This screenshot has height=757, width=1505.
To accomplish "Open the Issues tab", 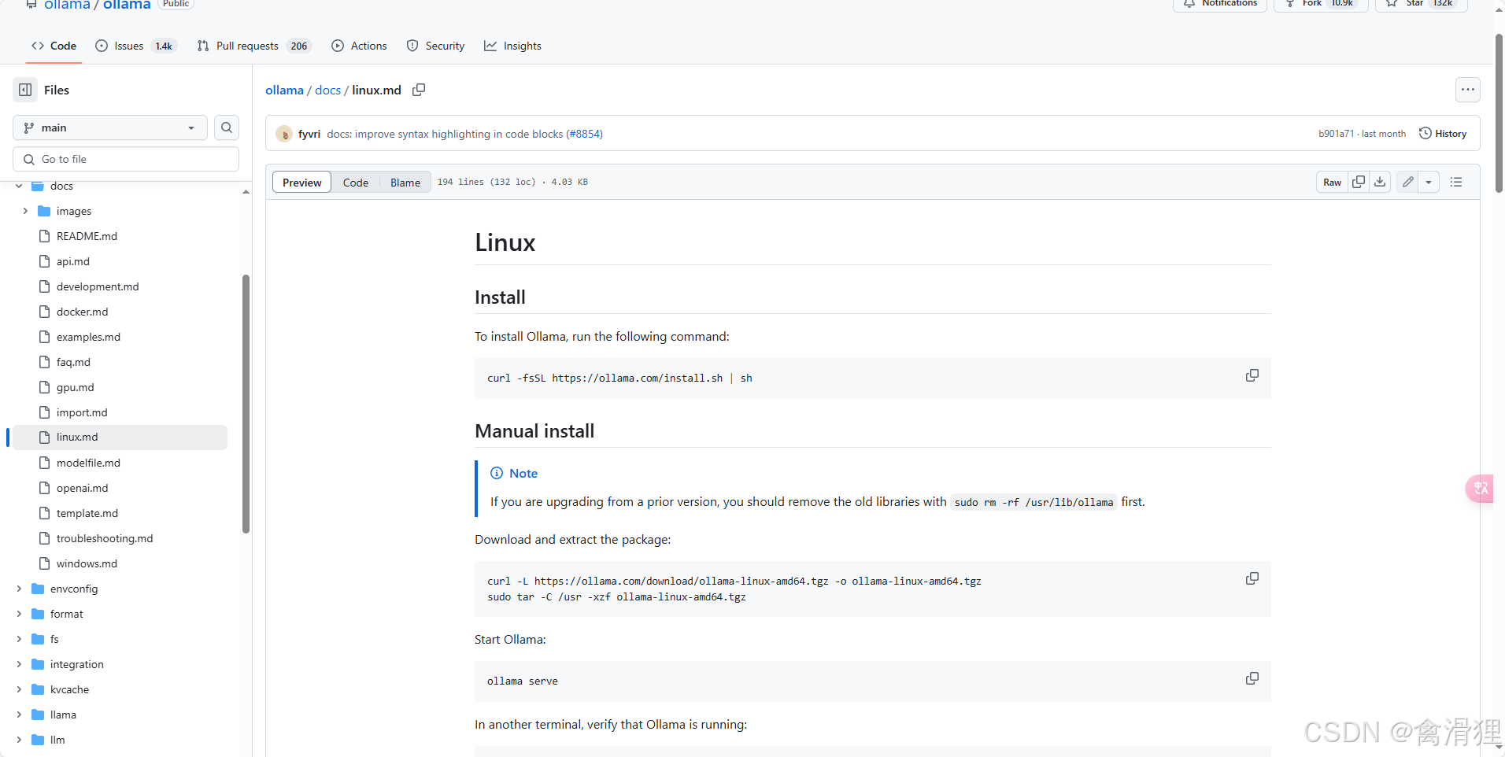I will (135, 46).
